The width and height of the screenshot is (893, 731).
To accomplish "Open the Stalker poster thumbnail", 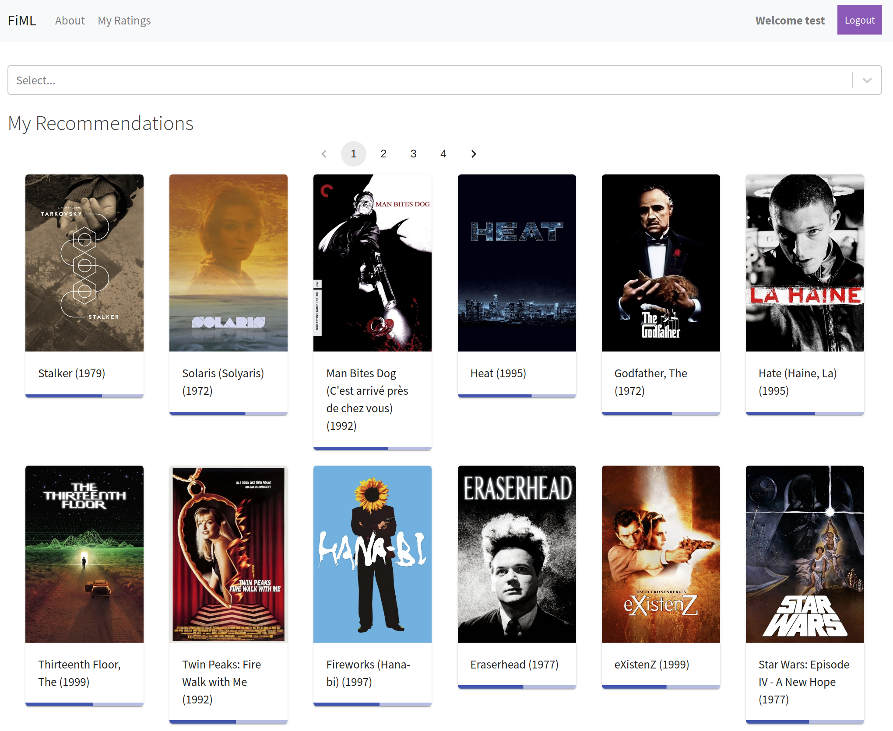I will [x=84, y=263].
